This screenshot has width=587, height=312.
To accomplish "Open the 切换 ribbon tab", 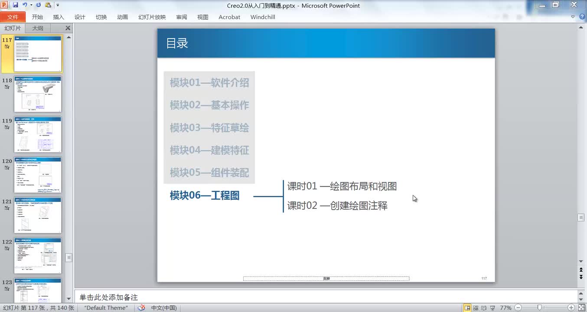I will coord(101,17).
